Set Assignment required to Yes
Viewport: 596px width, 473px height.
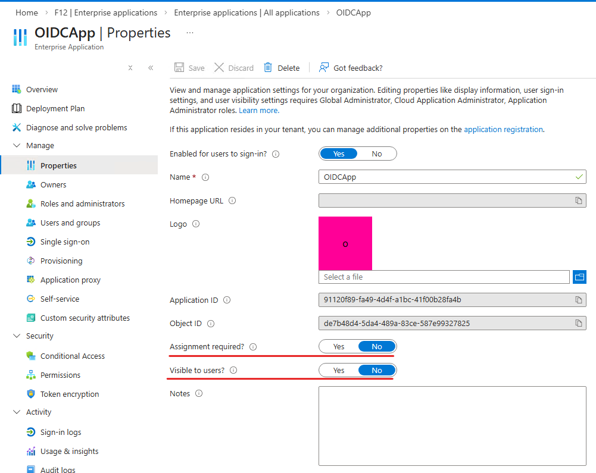pos(339,347)
